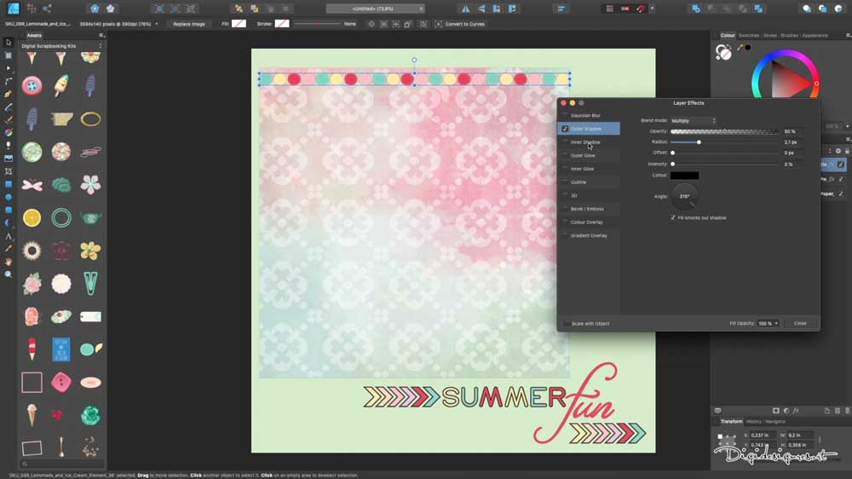The width and height of the screenshot is (852, 479).
Task: Enable the Bevel / Emboss effect checkbox
Action: point(565,209)
